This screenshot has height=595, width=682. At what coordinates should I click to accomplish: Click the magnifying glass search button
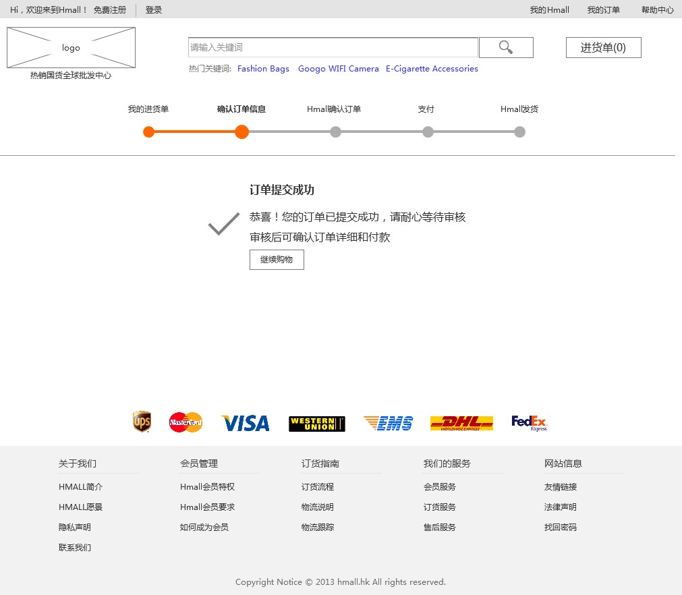pos(506,47)
